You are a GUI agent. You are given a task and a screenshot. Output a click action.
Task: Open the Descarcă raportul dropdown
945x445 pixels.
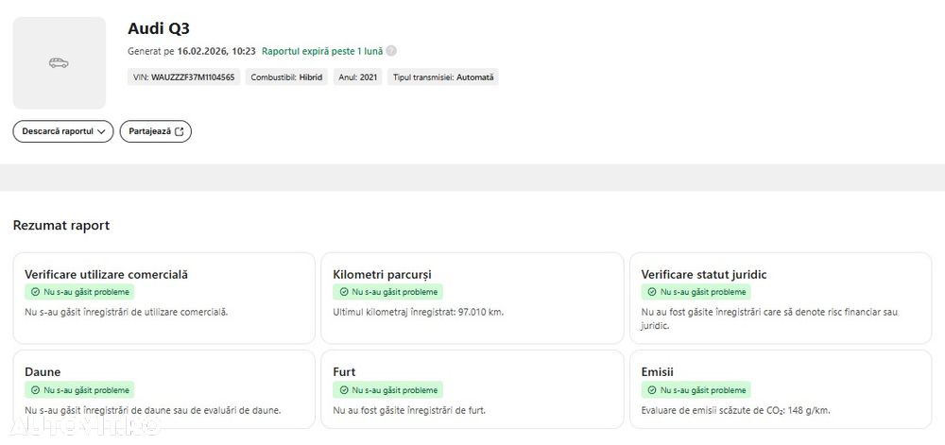click(62, 131)
